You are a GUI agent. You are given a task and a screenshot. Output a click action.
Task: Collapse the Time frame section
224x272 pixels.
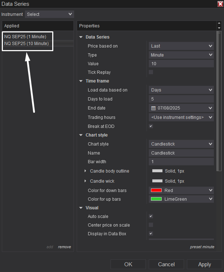(81, 81)
